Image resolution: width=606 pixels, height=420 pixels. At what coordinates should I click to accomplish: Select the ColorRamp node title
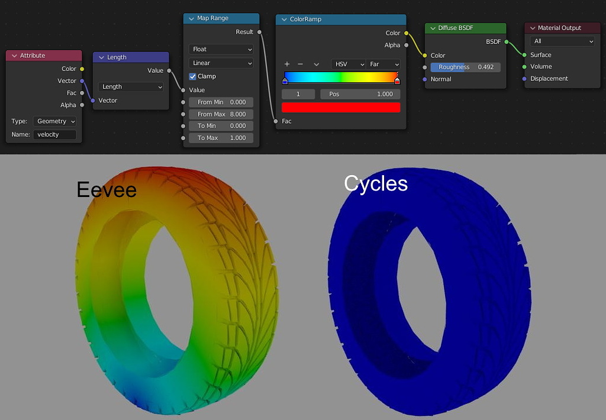(305, 20)
